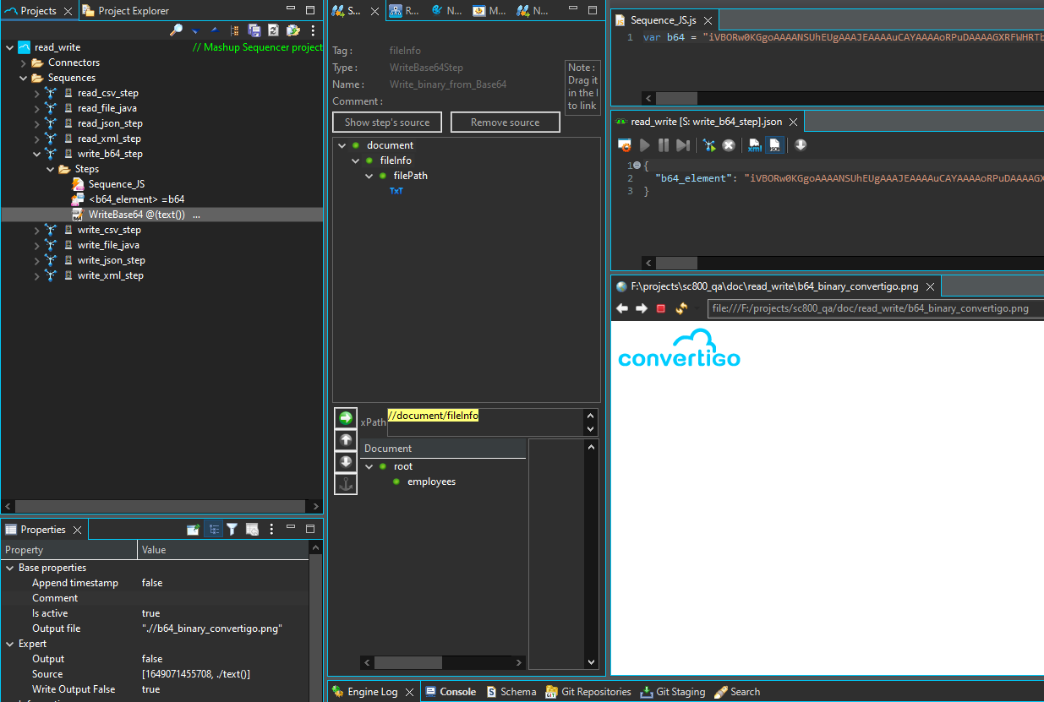This screenshot has height=702, width=1044.
Task: Toggle Is active property value true
Action: pyautogui.click(x=151, y=613)
